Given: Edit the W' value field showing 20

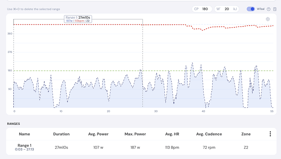Looking at the screenshot, I should point(227,9).
